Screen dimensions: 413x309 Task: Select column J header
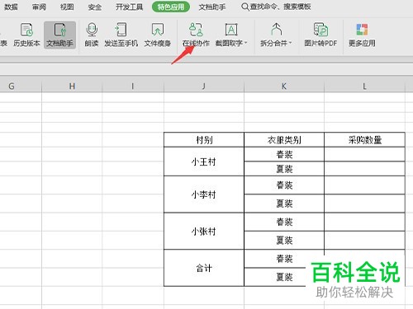pyautogui.click(x=204, y=87)
